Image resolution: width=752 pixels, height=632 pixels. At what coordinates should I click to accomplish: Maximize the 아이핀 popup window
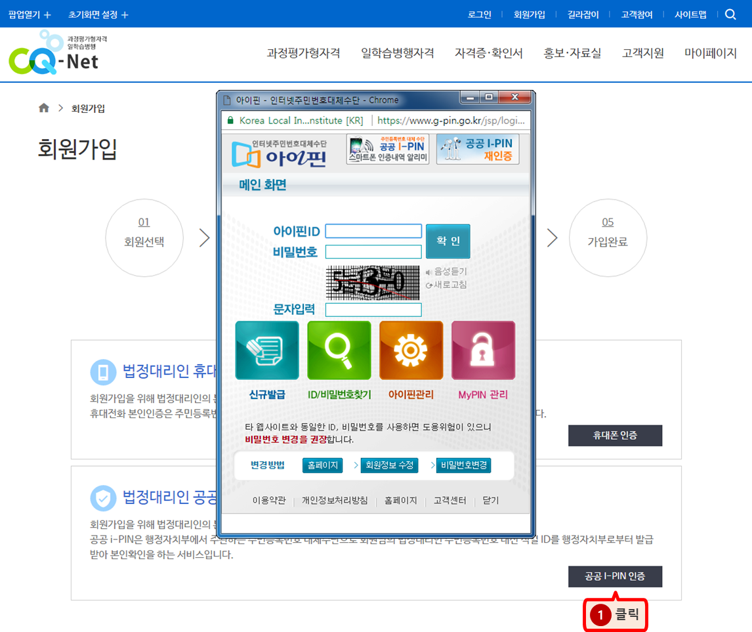[x=489, y=97]
